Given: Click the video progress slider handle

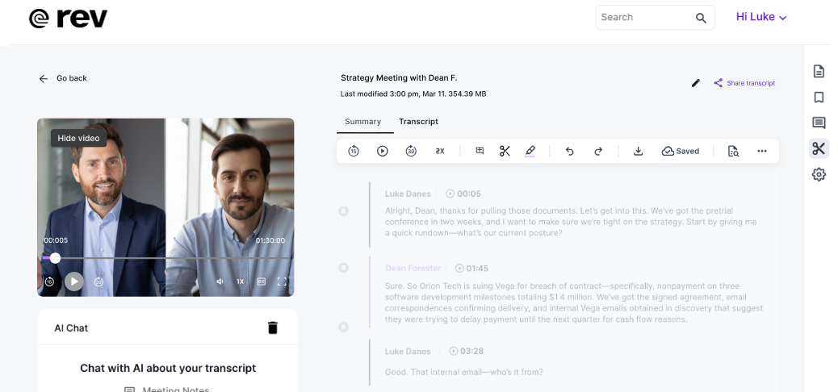Looking at the screenshot, I should pos(55,258).
